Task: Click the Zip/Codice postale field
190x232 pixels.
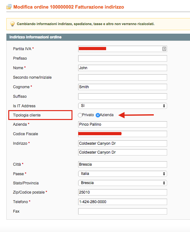Action: [x=123, y=192]
